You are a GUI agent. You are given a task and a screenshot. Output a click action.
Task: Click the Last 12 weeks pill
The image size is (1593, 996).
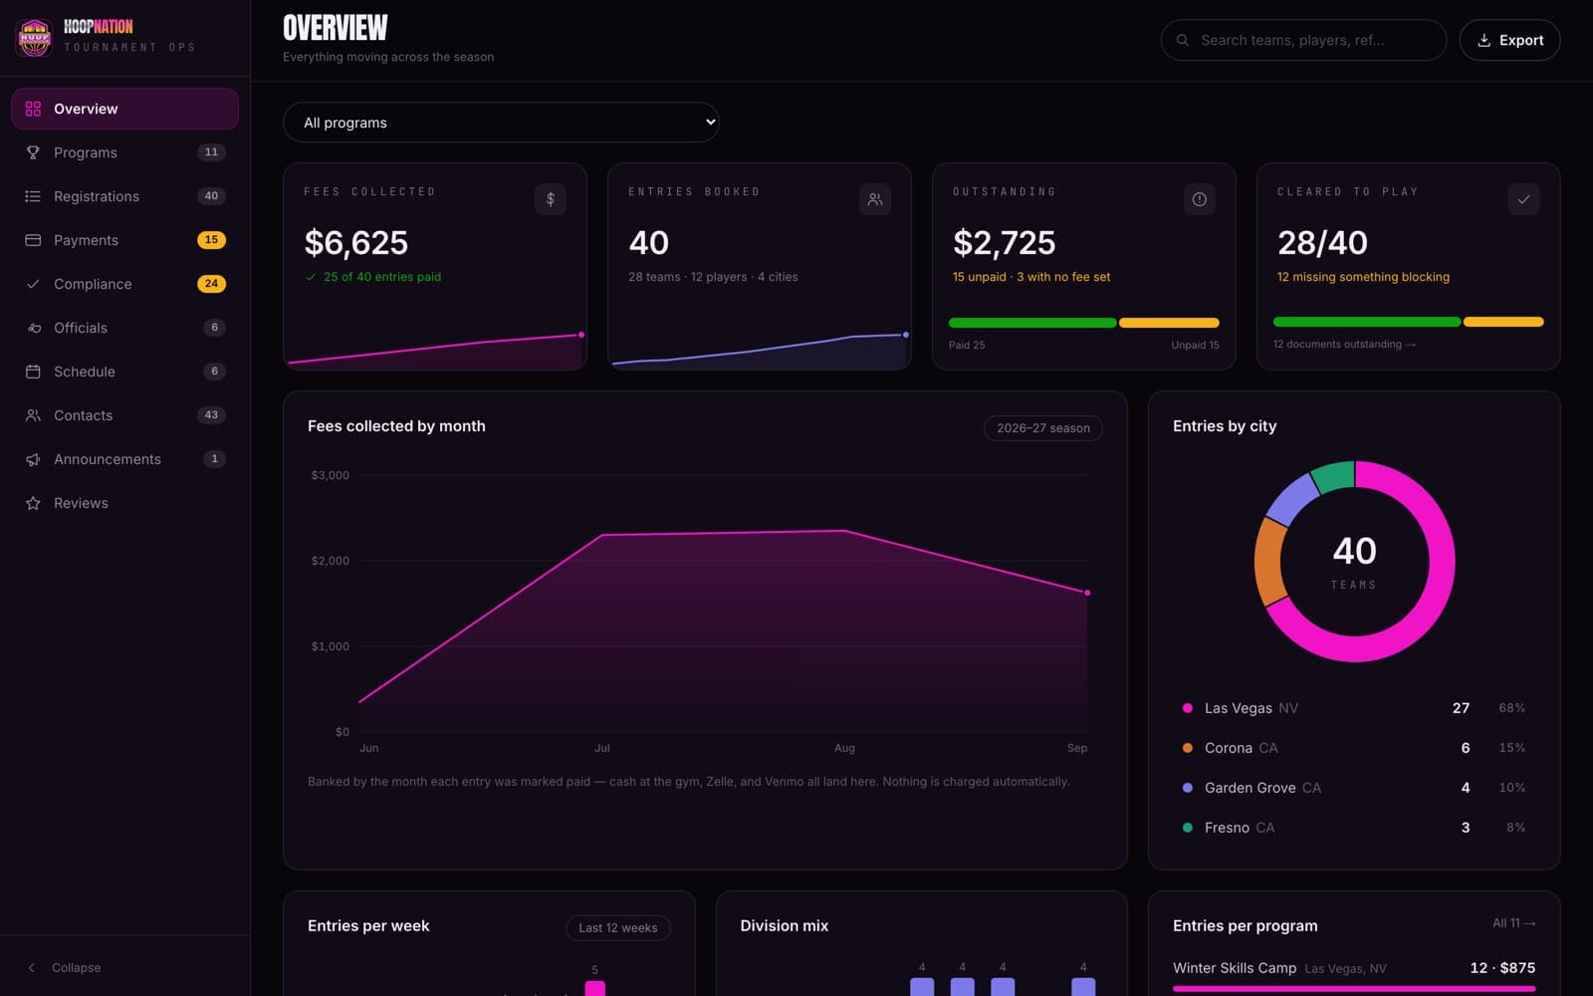coord(618,928)
